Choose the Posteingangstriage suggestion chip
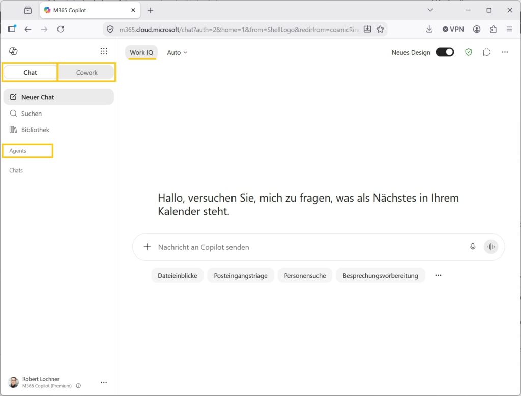Image resolution: width=521 pixels, height=396 pixels. pyautogui.click(x=241, y=276)
